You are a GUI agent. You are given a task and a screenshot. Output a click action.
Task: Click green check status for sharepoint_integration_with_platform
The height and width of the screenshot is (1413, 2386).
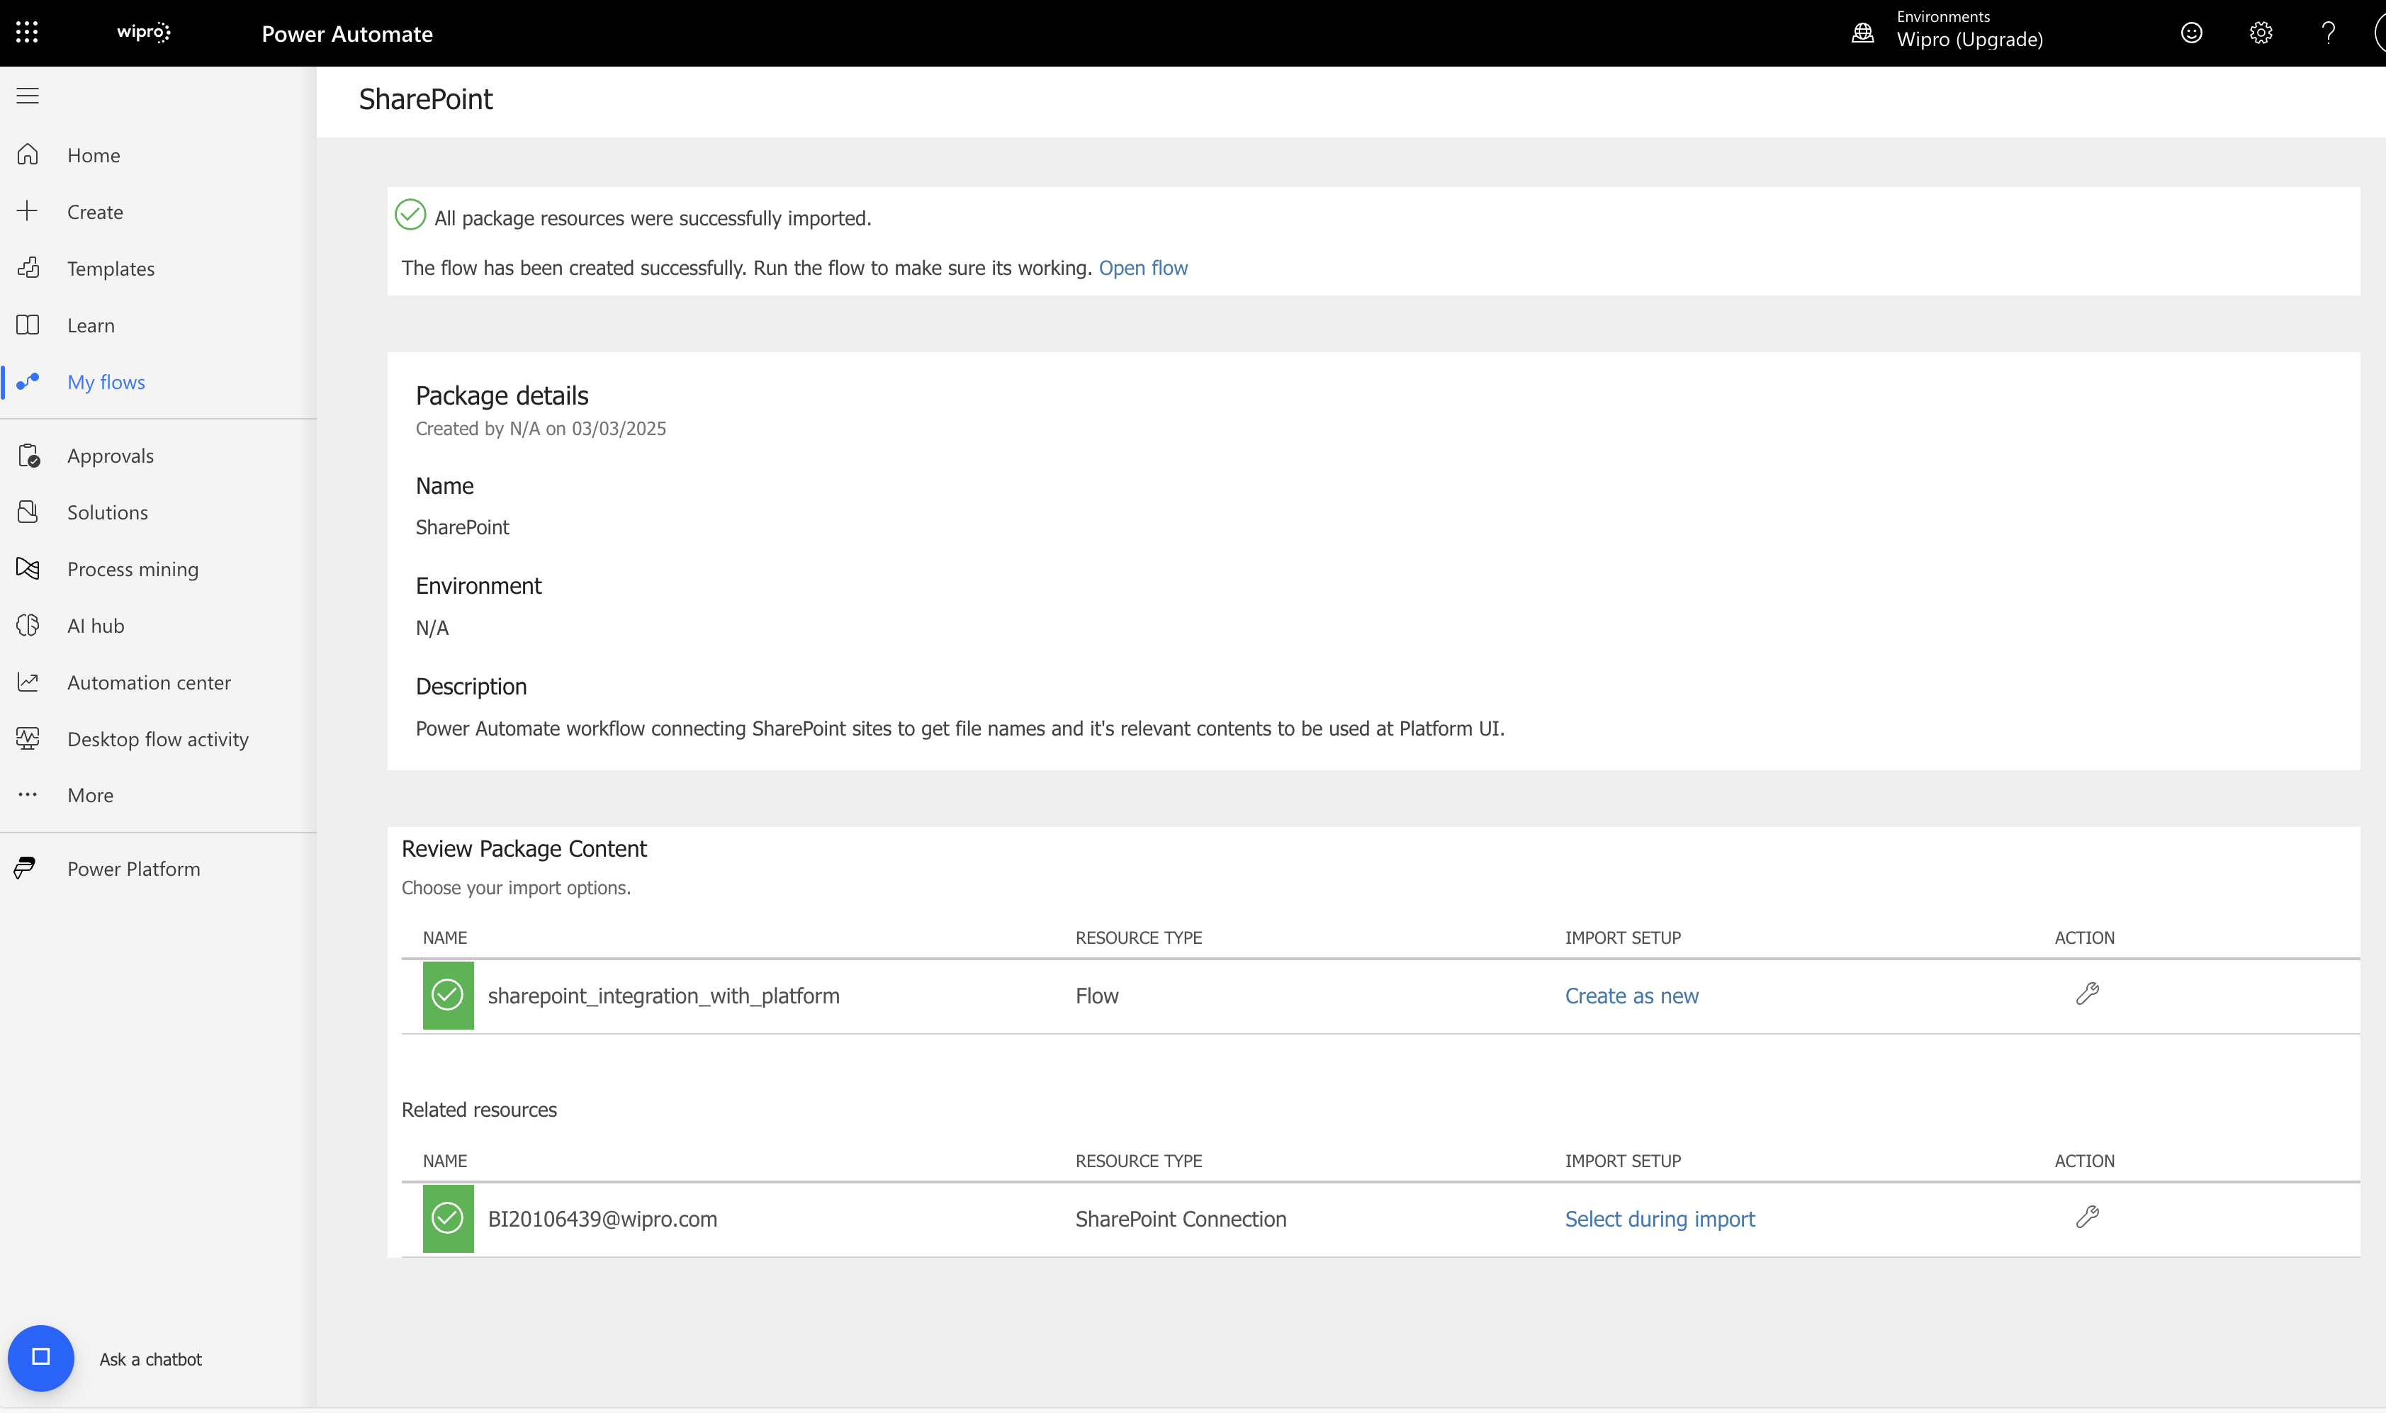(x=447, y=995)
